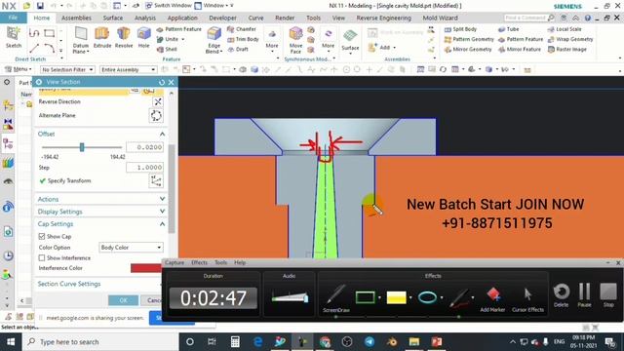Open the Reverse Engineering tab
Image resolution: width=624 pixels, height=351 pixels.
point(383,18)
